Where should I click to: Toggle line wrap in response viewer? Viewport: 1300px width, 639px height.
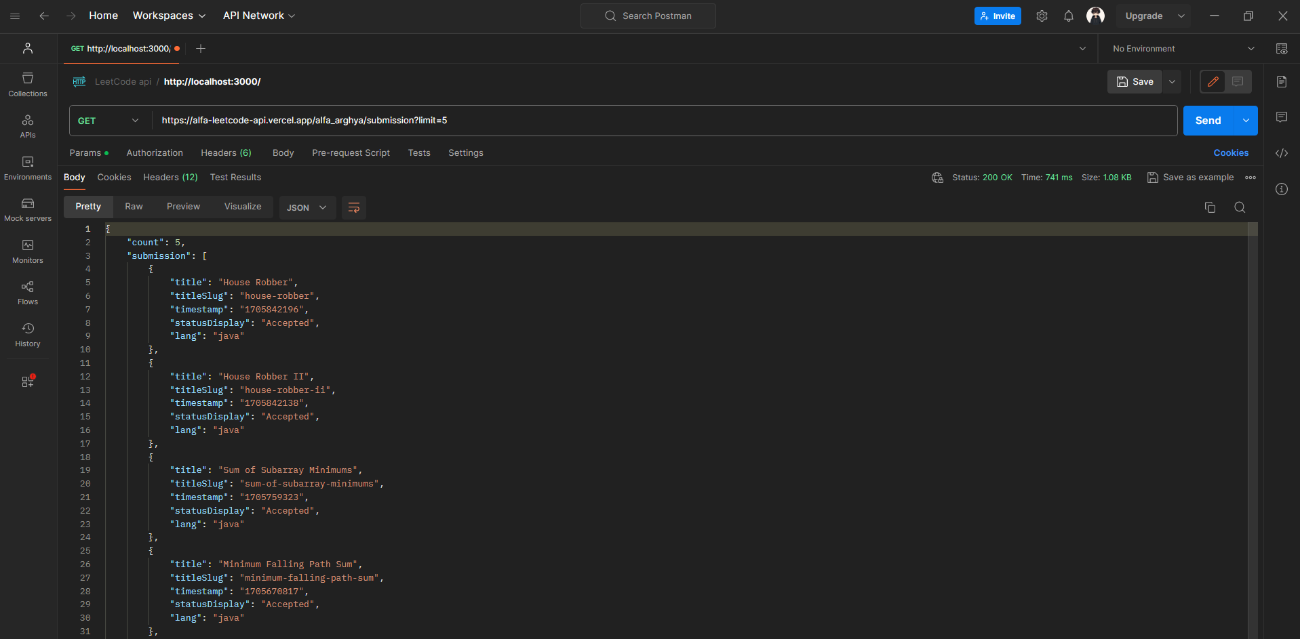pyautogui.click(x=354, y=207)
